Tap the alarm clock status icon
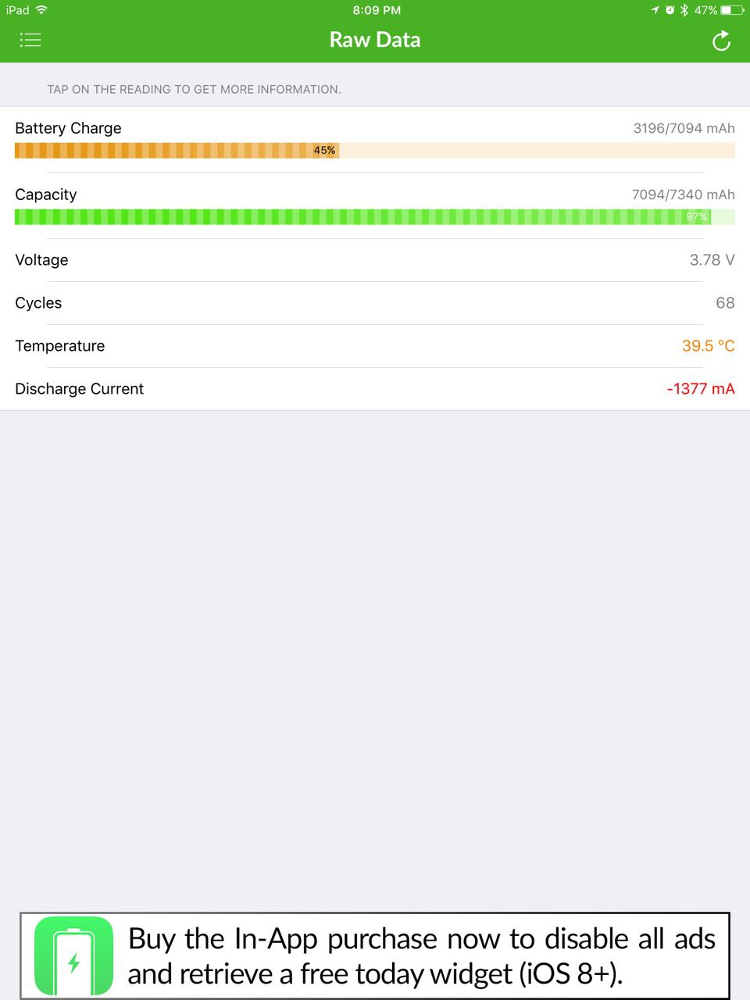 point(670,10)
